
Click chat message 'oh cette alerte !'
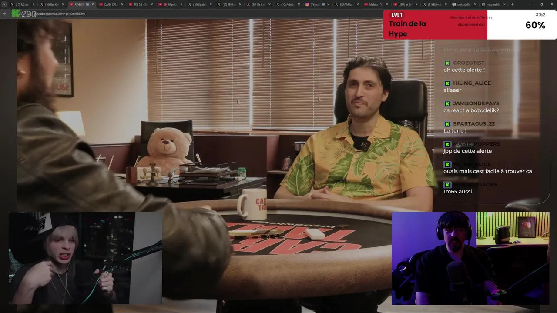coord(464,70)
